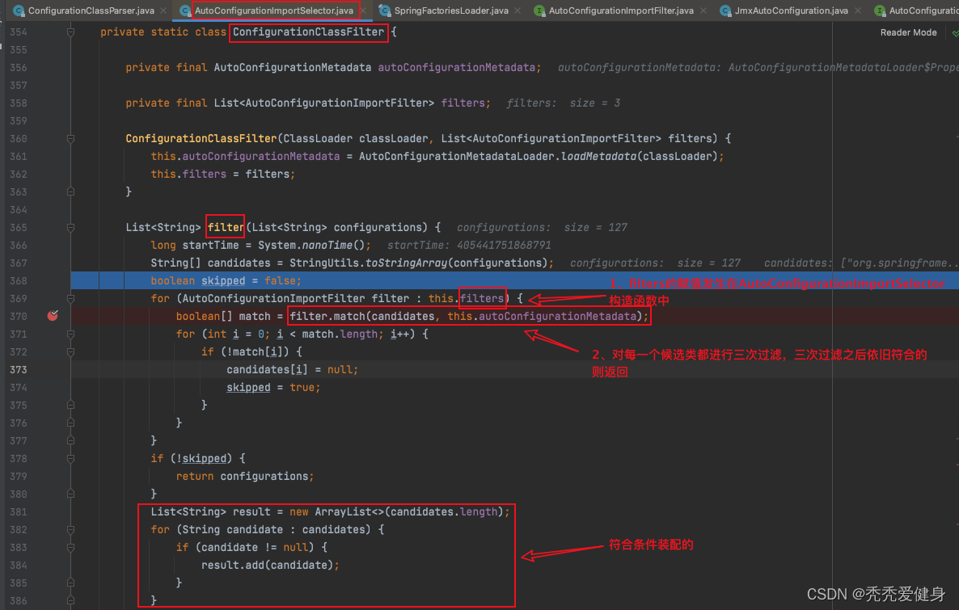Screen dimensions: 959x610
Task: Fold the constructor block at line 360
Action: point(70,139)
